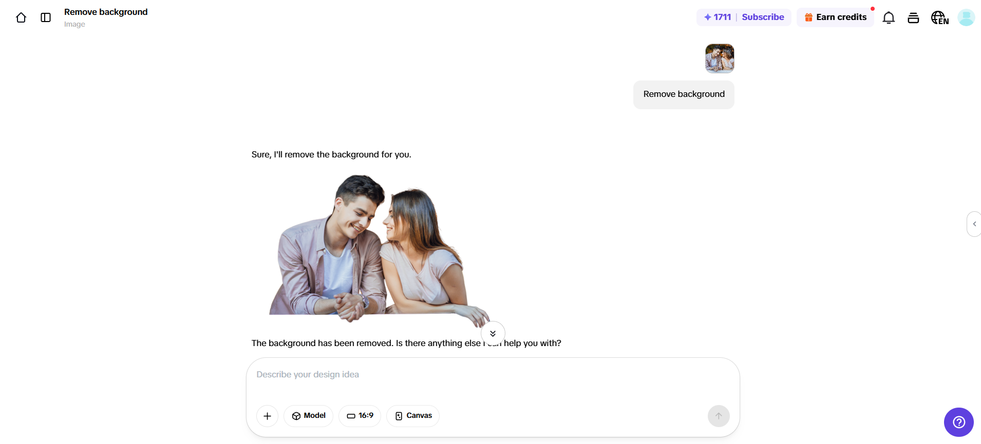The width and height of the screenshot is (981, 444).
Task: Open the uploaded couple photo thumbnail
Action: coord(720,58)
